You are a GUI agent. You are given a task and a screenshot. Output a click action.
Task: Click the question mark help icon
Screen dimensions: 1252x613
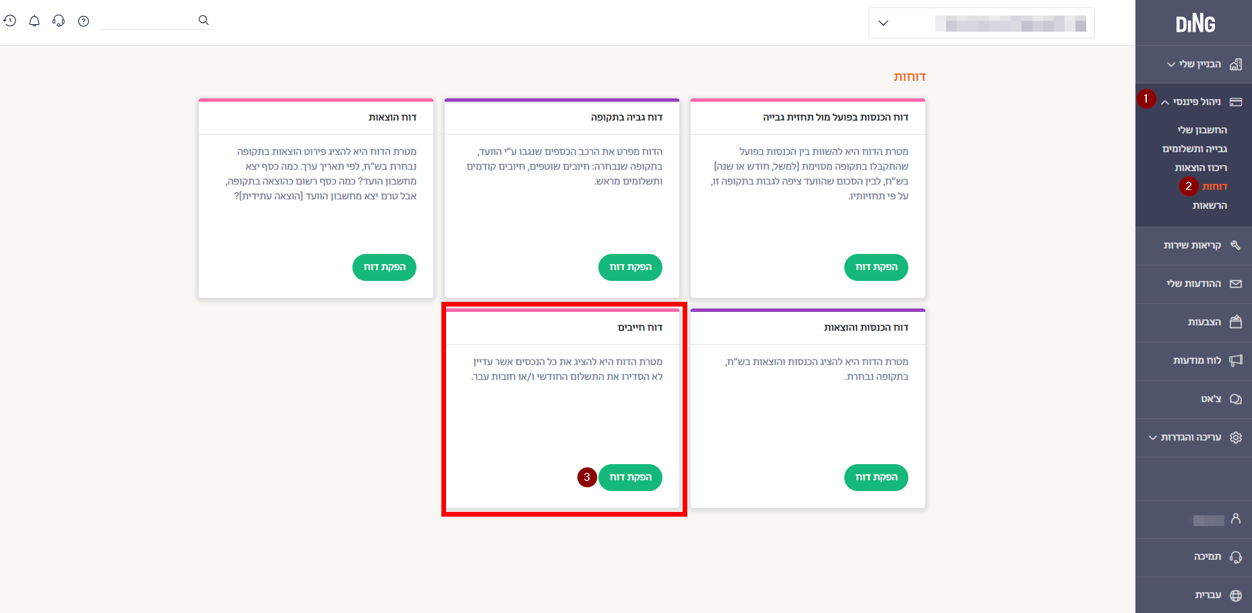coord(84,21)
